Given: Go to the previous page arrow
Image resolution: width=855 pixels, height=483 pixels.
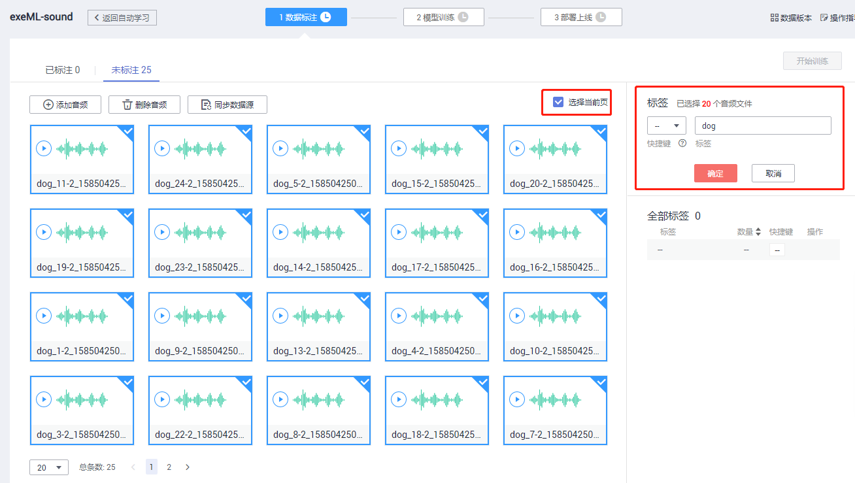Looking at the screenshot, I should pyautogui.click(x=133, y=467).
